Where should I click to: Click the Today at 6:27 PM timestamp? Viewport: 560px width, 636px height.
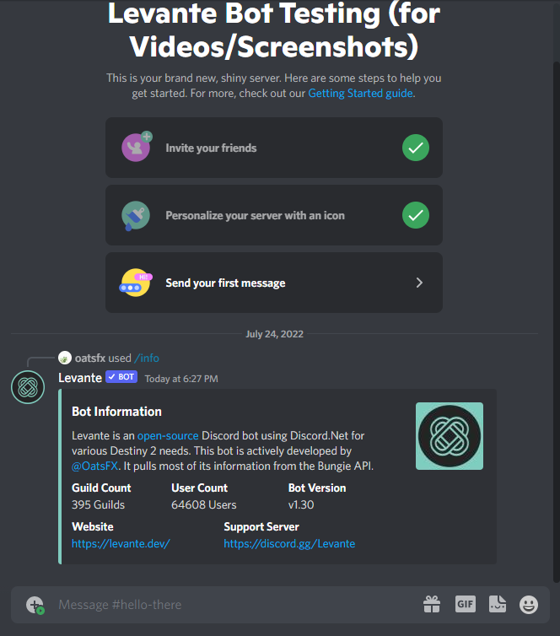tap(181, 379)
